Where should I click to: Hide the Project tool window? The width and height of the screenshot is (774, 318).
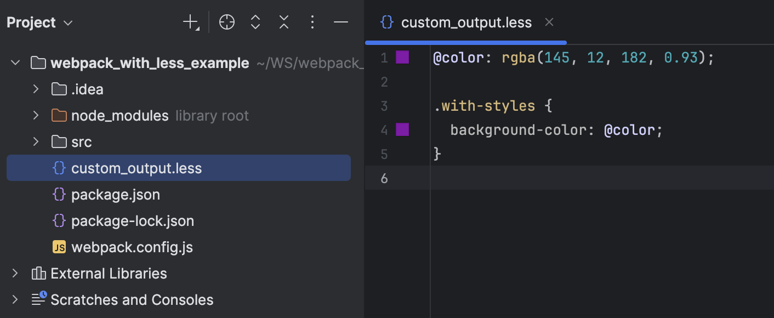340,22
